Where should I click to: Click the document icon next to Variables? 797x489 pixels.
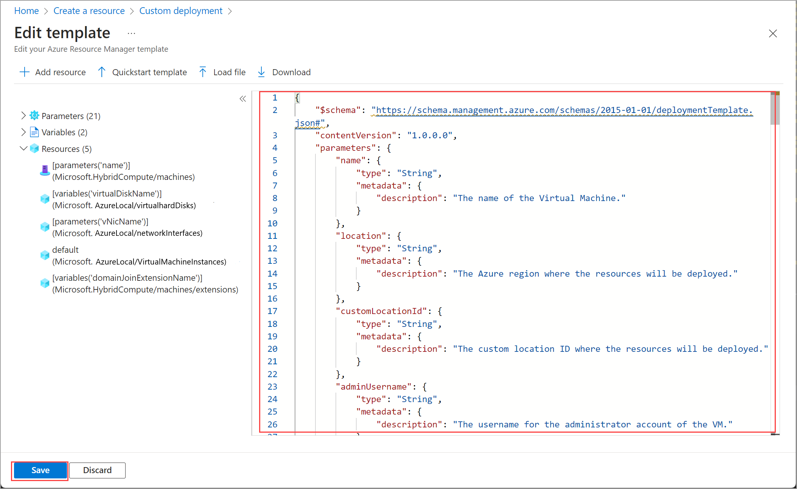34,132
